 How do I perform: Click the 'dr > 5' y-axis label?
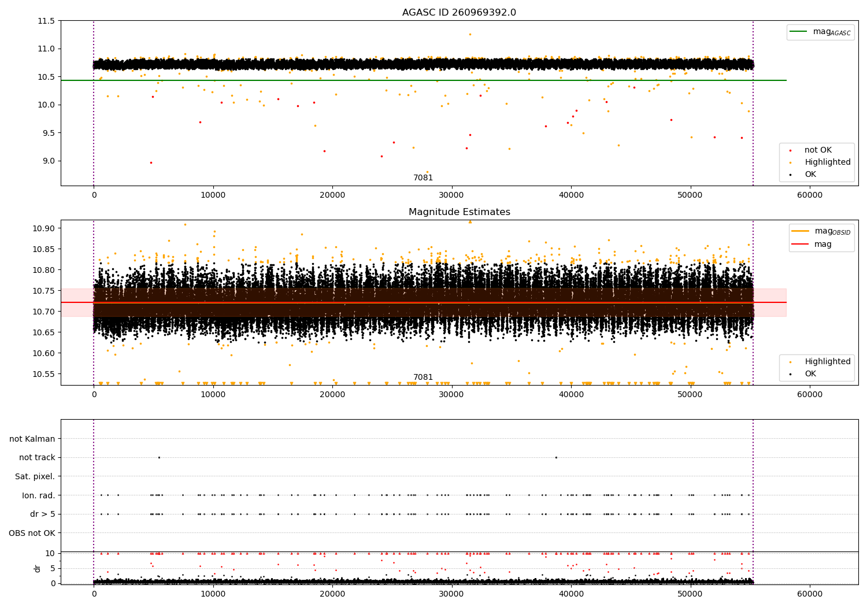(x=43, y=514)
